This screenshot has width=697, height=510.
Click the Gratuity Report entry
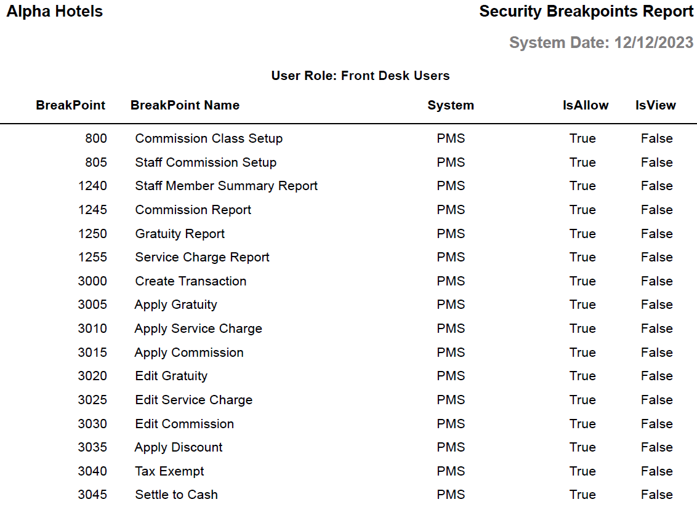pyautogui.click(x=180, y=234)
